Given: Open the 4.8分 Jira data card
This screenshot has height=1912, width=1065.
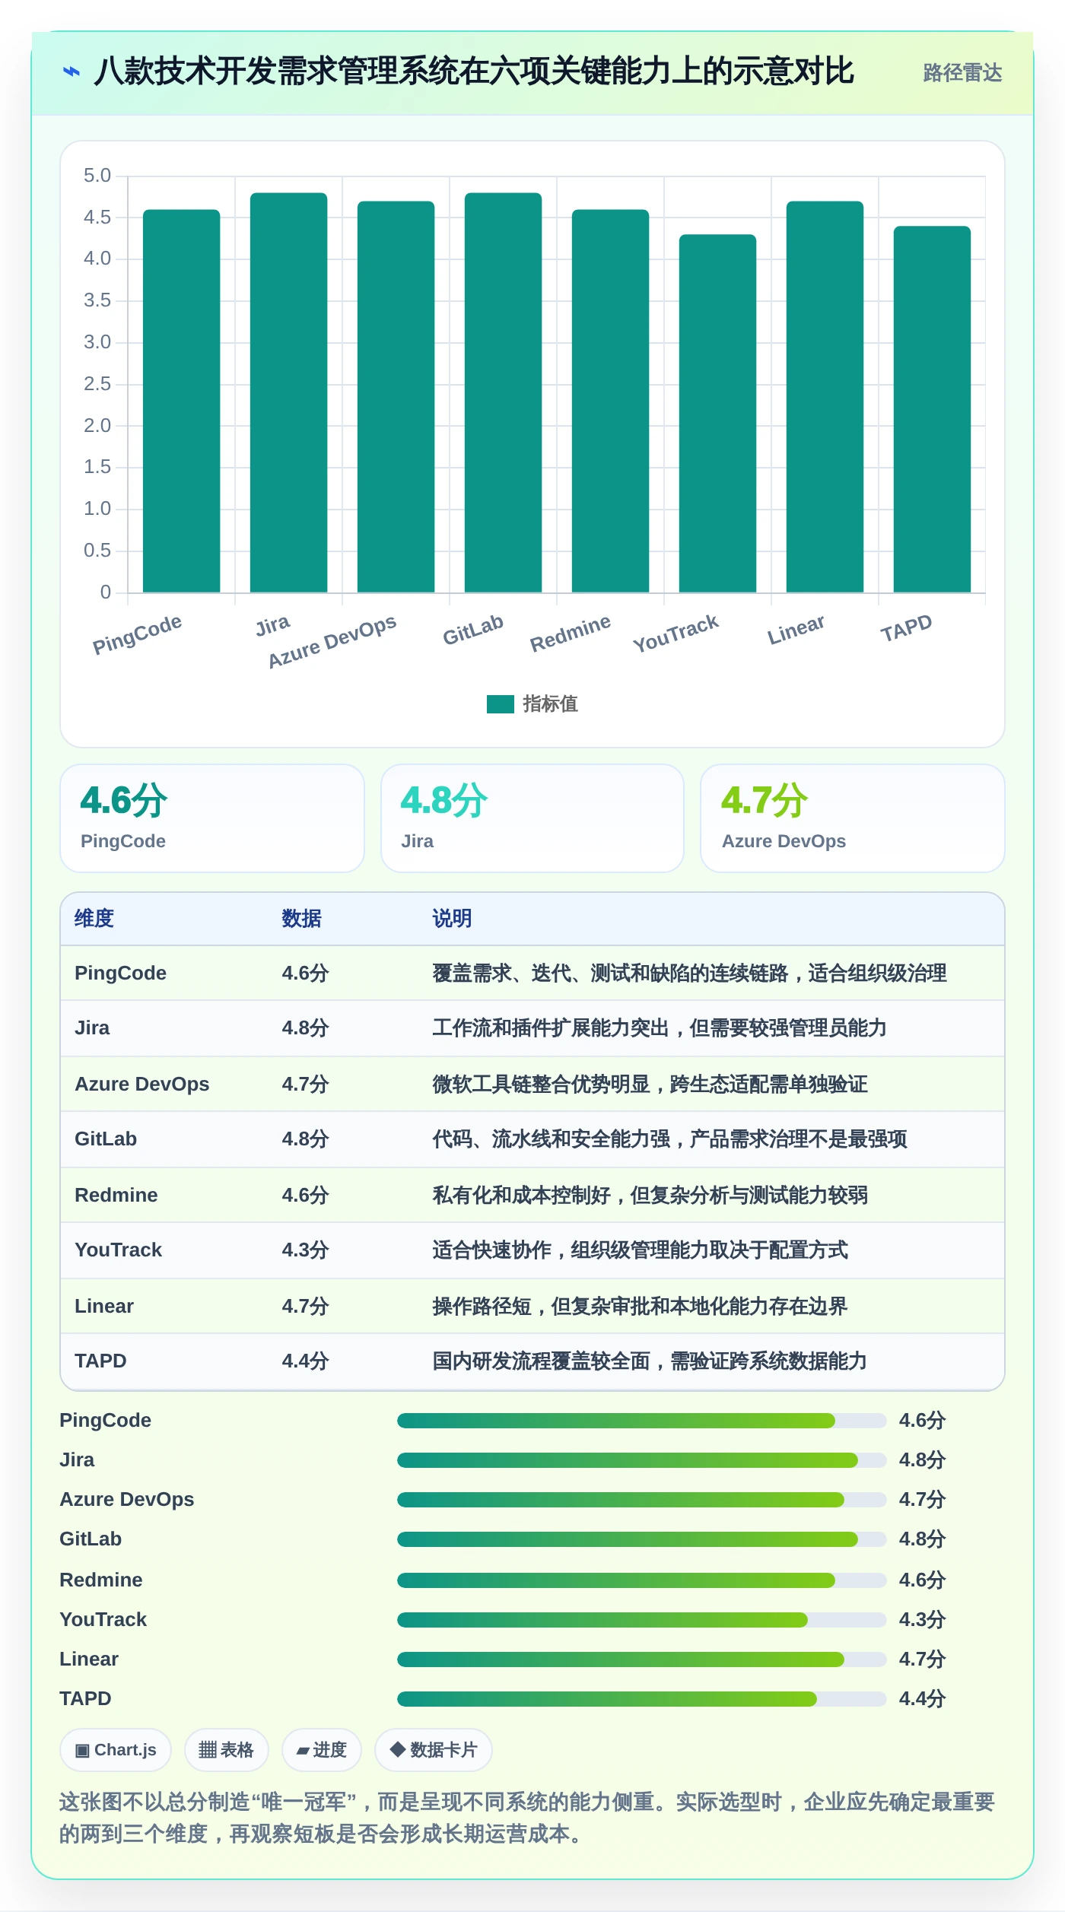Looking at the screenshot, I should click(x=532, y=818).
